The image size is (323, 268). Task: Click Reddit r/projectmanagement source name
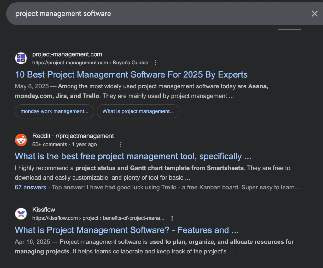[x=73, y=136]
